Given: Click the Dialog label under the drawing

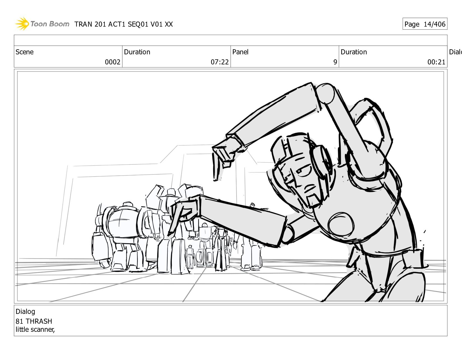Looking at the screenshot, I should tap(25, 312).
